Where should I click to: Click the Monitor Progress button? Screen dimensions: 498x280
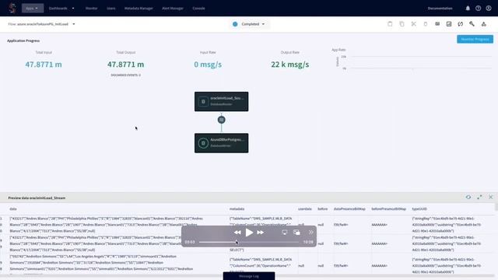click(475, 39)
